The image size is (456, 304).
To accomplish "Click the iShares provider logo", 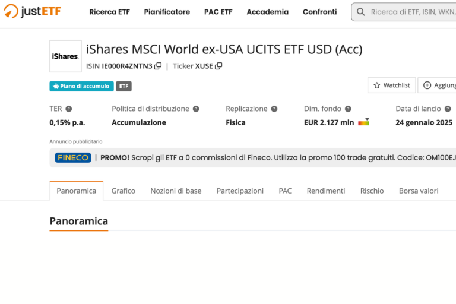I will pyautogui.click(x=65, y=56).
